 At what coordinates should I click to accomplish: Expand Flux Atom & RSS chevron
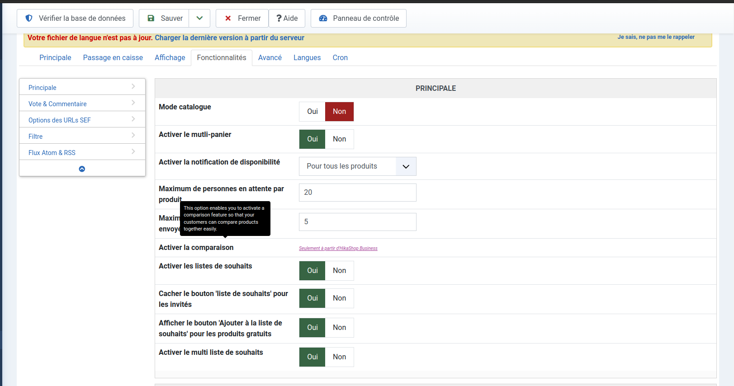[133, 151]
